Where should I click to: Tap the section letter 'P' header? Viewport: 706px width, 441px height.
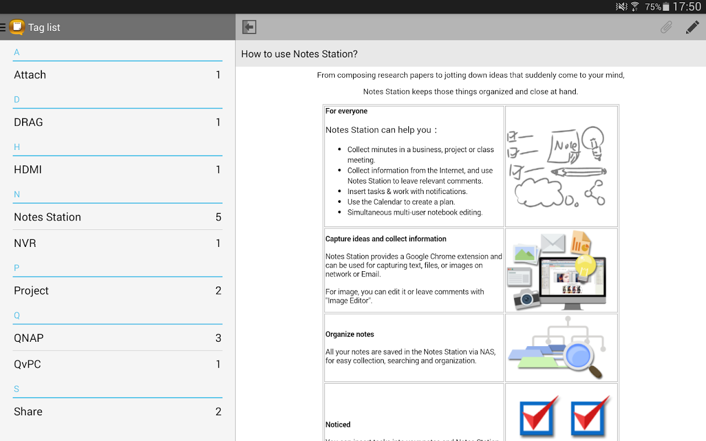click(x=17, y=268)
